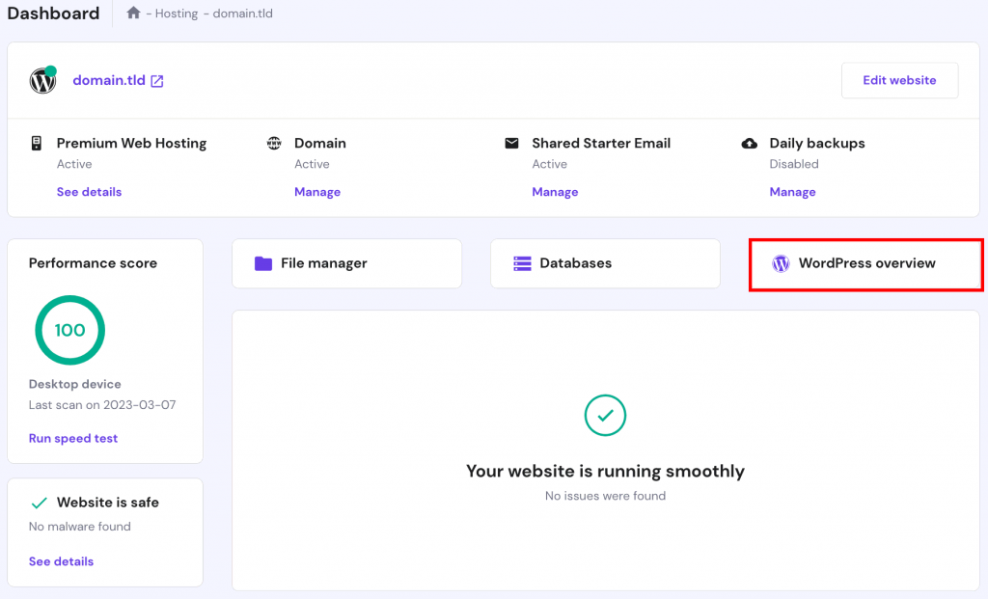Select Manage under Domain
The image size is (988, 599).
click(x=317, y=192)
